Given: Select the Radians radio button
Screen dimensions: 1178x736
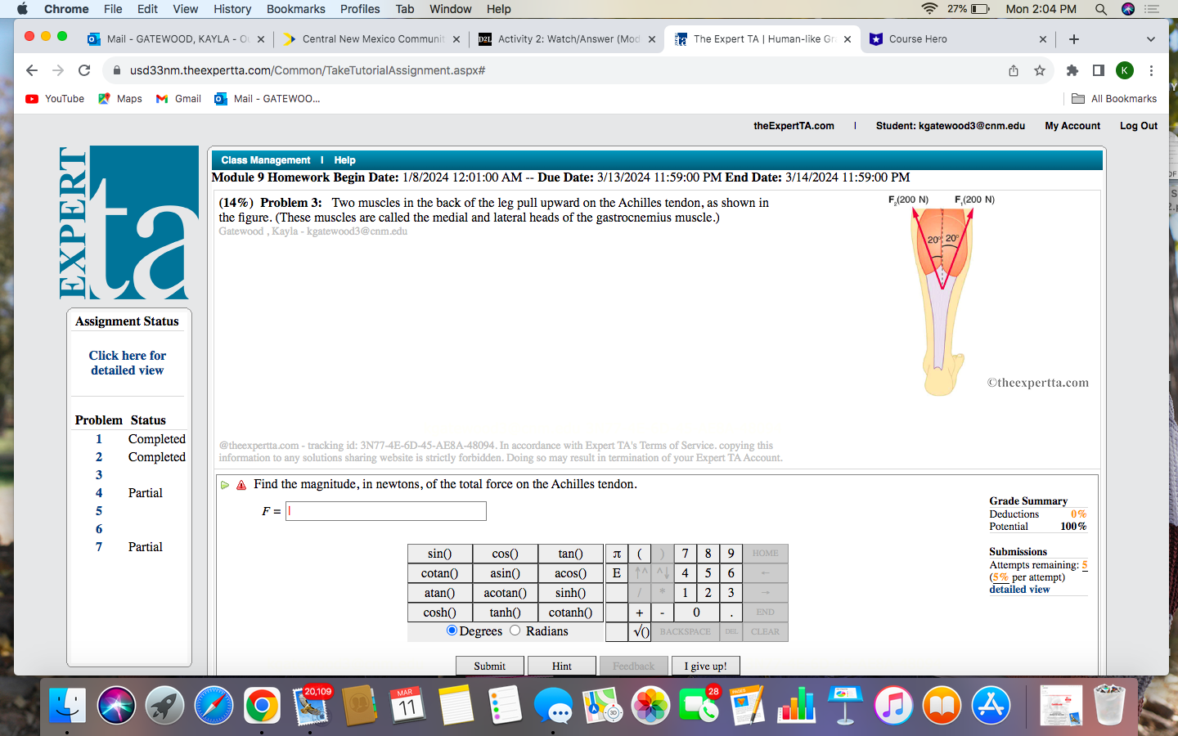Looking at the screenshot, I should (515, 631).
